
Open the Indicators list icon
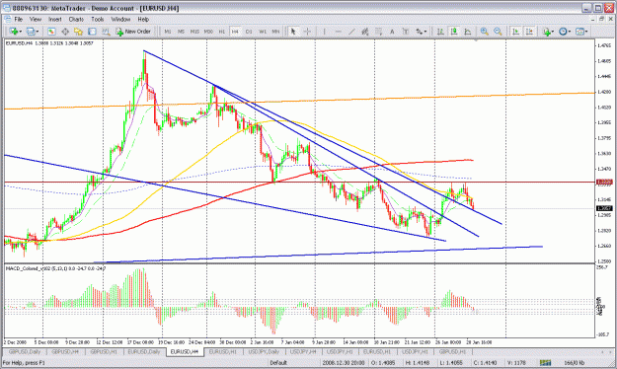pyautogui.click(x=546, y=32)
